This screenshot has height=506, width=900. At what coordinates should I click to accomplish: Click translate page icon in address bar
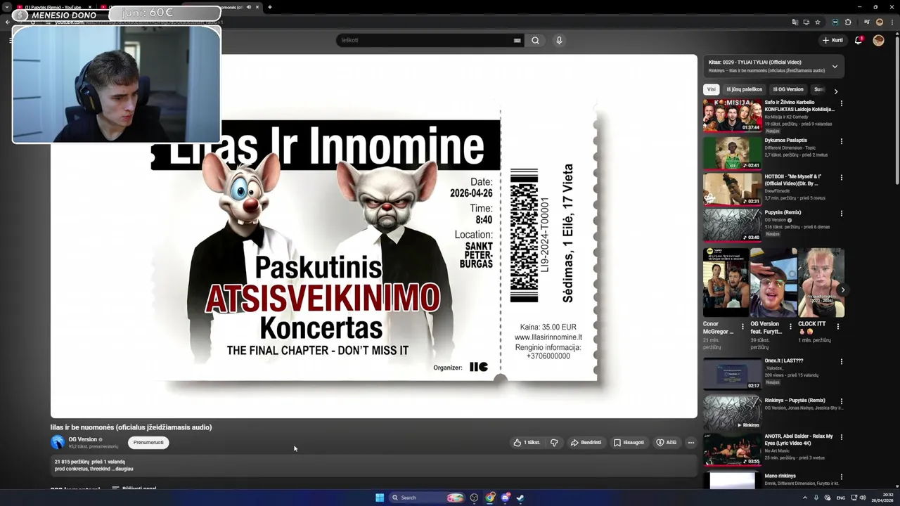(x=795, y=22)
